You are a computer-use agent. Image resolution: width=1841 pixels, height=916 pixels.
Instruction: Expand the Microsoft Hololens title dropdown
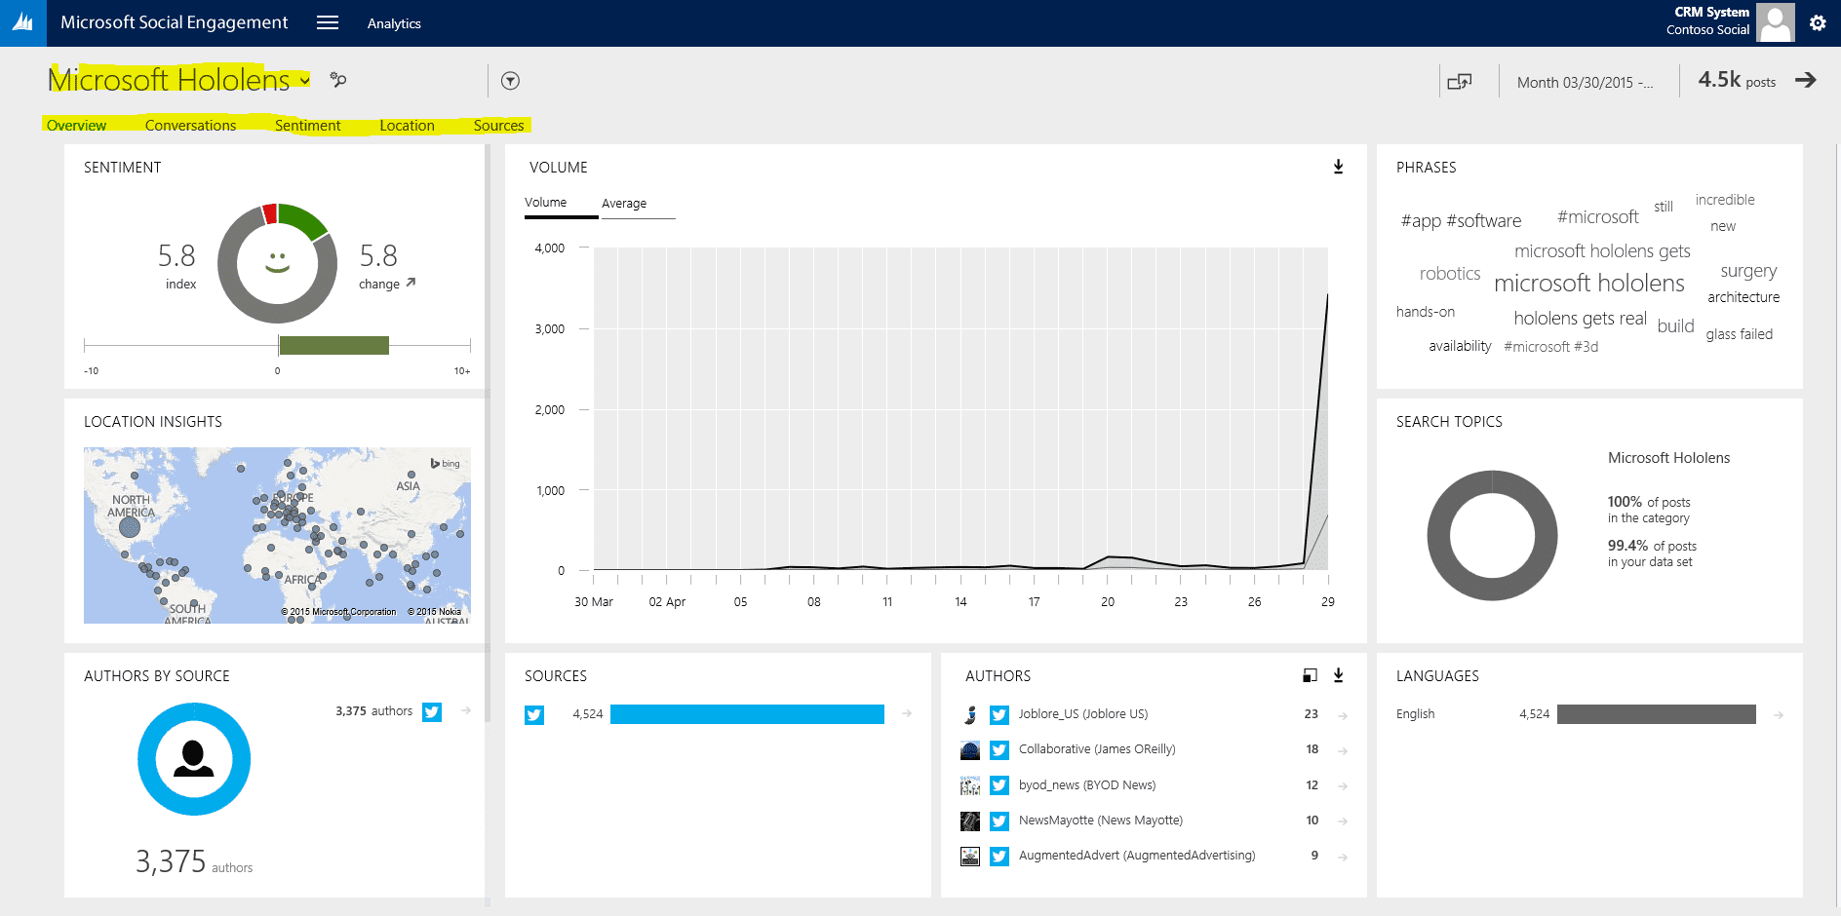click(305, 80)
